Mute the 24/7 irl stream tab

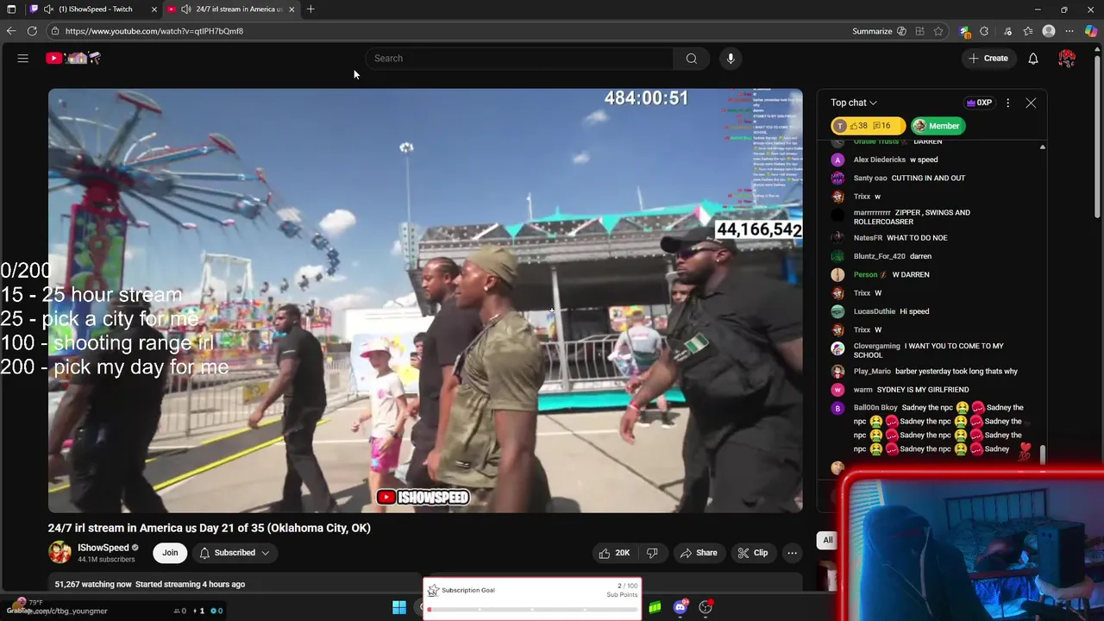click(x=185, y=9)
